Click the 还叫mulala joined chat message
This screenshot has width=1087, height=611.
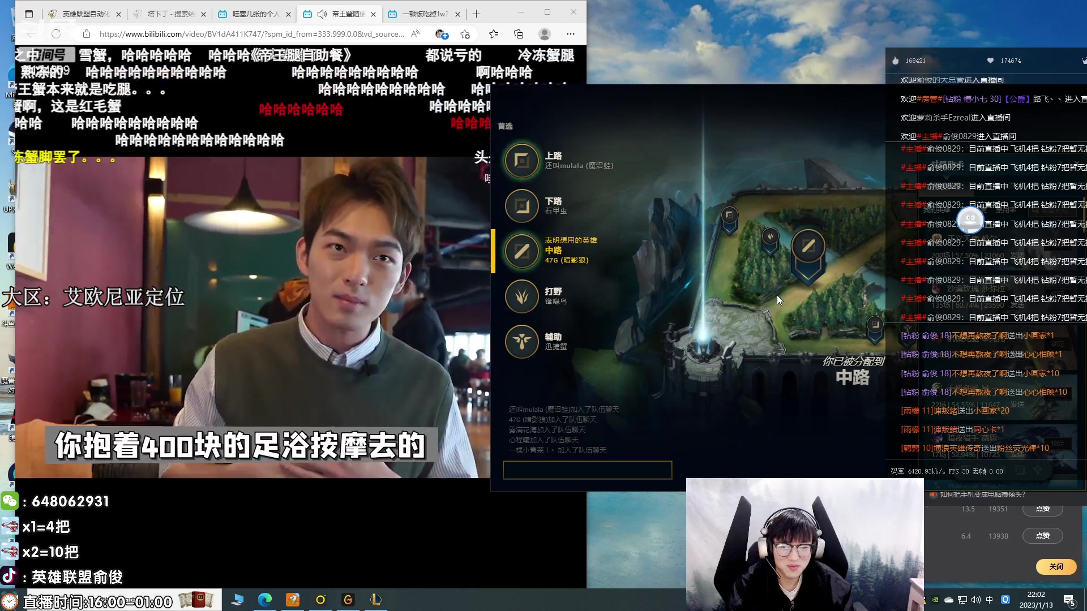564,409
